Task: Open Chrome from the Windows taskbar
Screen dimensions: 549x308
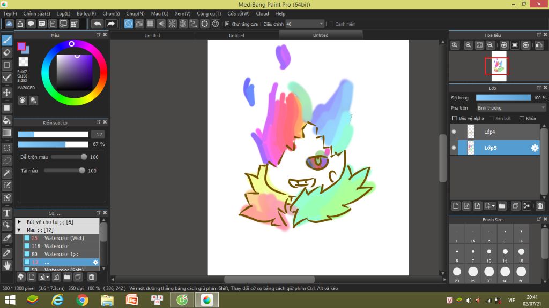Action: [x=82, y=300]
